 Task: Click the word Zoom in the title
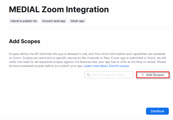click(53, 9)
